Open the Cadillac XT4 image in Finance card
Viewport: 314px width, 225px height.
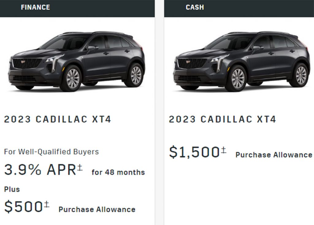[x=76, y=62]
